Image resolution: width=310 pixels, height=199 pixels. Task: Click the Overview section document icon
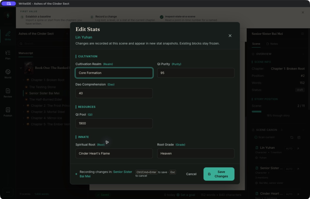(253, 54)
